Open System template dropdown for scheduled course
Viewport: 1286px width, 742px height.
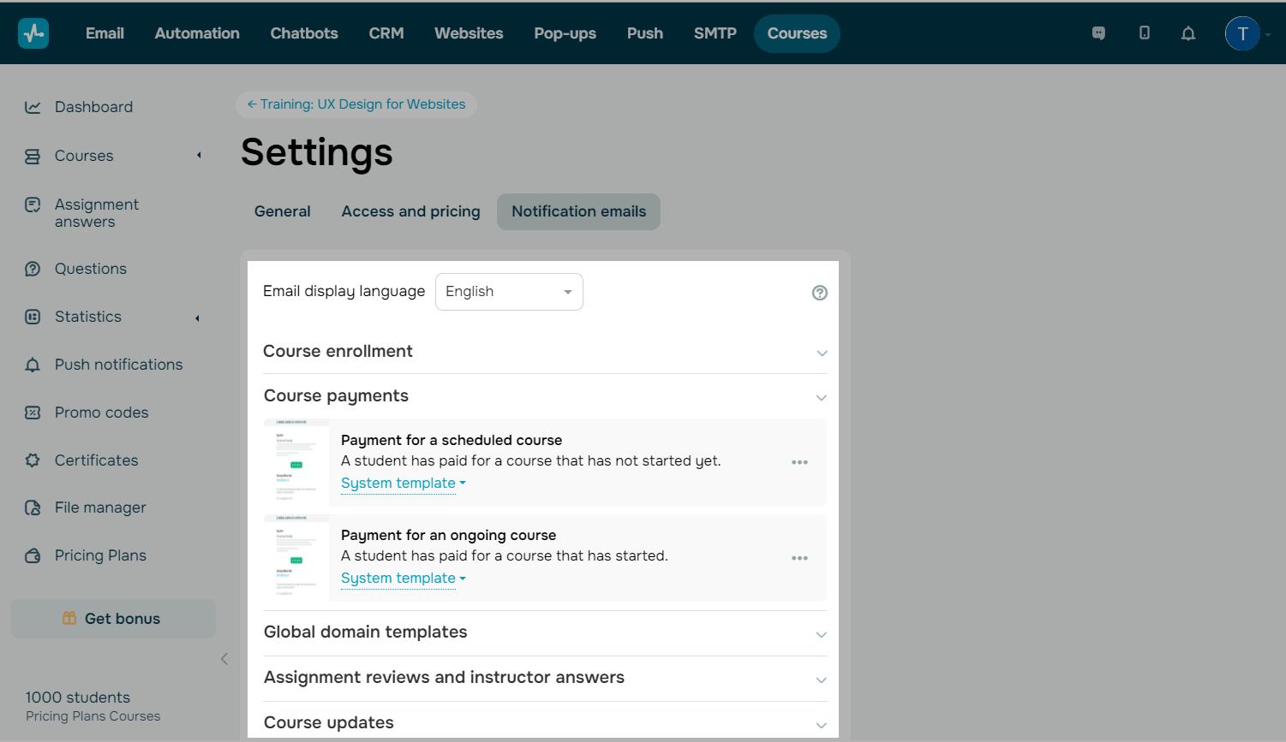pyautogui.click(x=403, y=484)
